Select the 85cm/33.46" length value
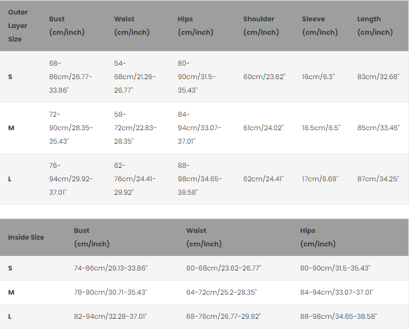This screenshot has width=409, height=330. [378, 128]
